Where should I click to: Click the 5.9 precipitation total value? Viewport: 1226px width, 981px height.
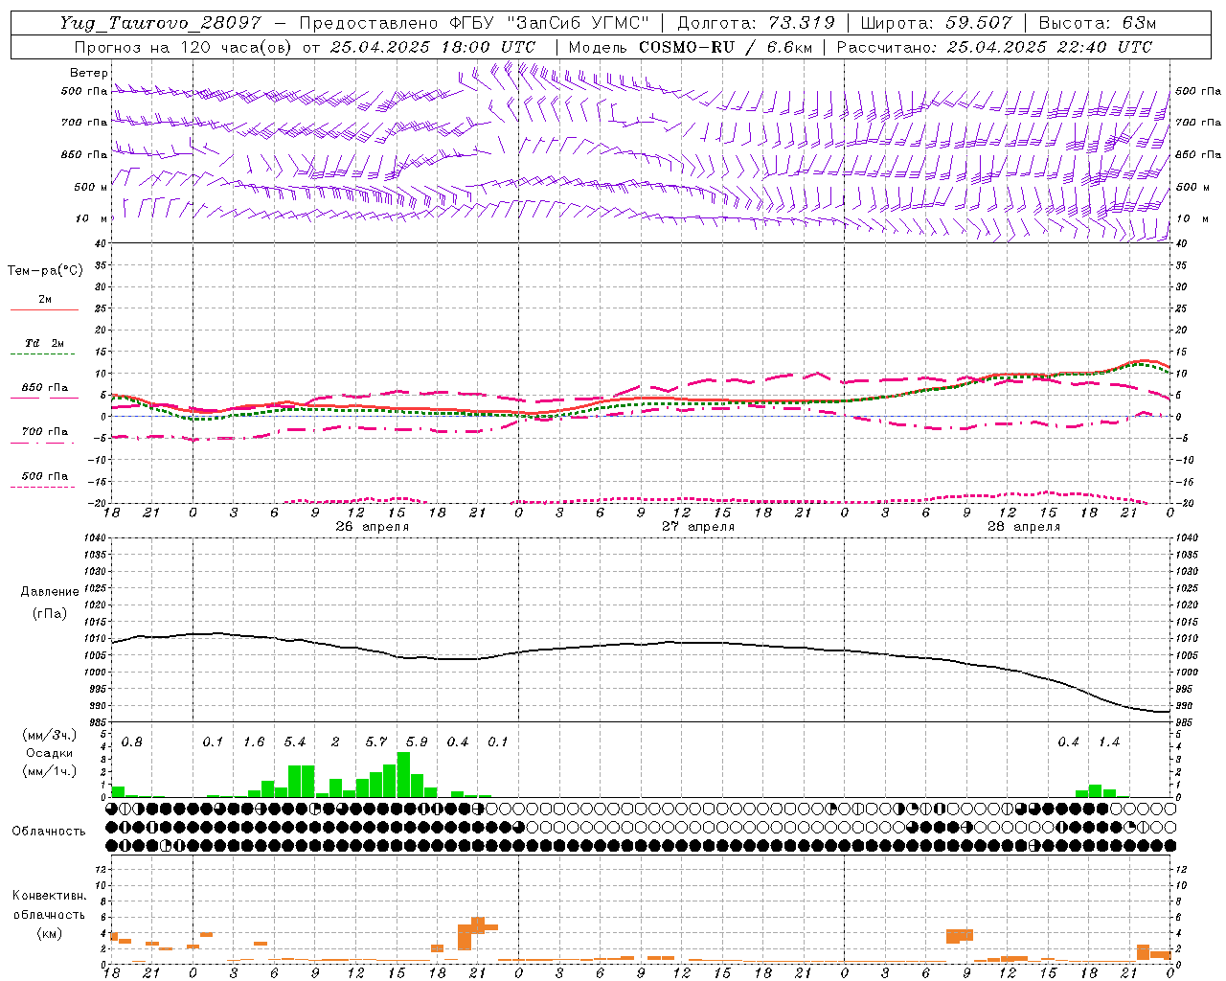click(x=417, y=742)
